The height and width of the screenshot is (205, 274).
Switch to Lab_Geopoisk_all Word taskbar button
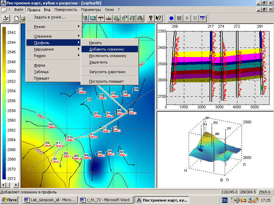(51, 200)
